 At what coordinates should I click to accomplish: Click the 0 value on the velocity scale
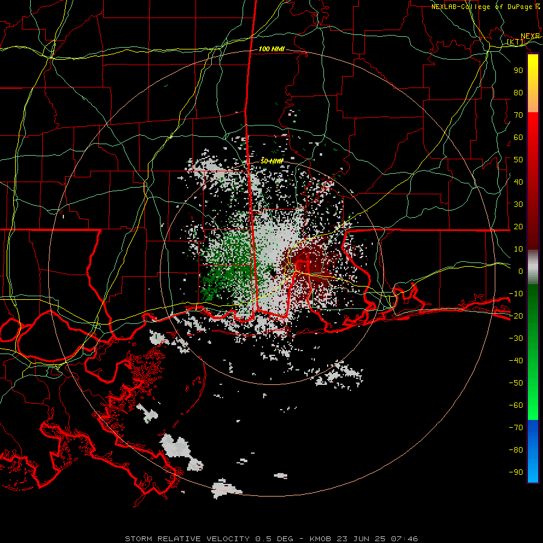pos(521,271)
